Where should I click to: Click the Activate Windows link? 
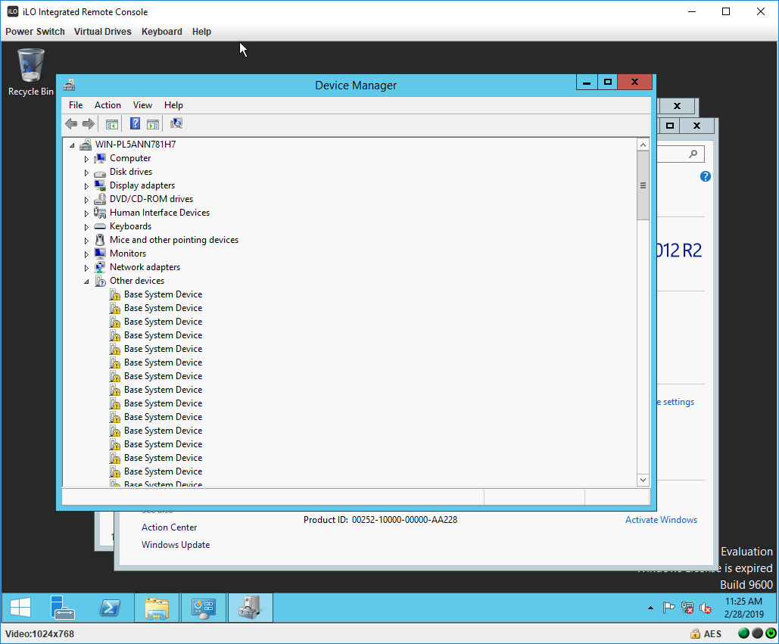coord(661,520)
